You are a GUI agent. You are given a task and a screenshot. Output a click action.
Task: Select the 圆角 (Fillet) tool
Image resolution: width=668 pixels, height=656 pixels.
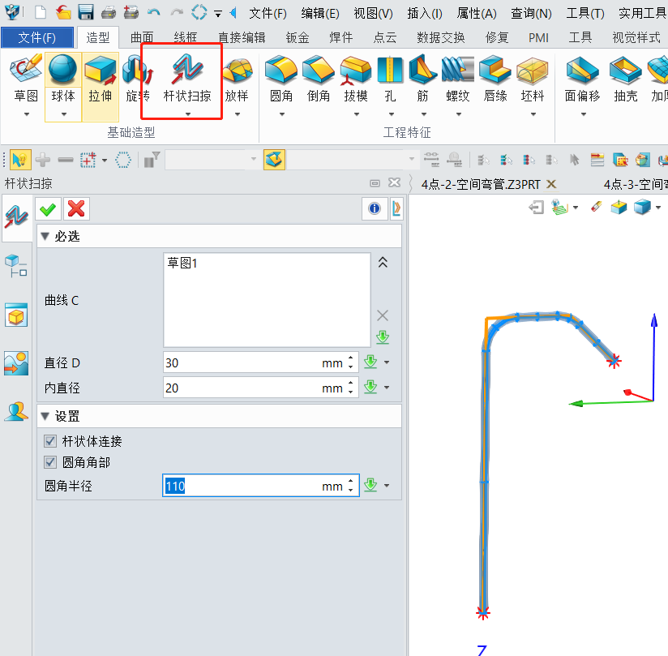click(281, 79)
